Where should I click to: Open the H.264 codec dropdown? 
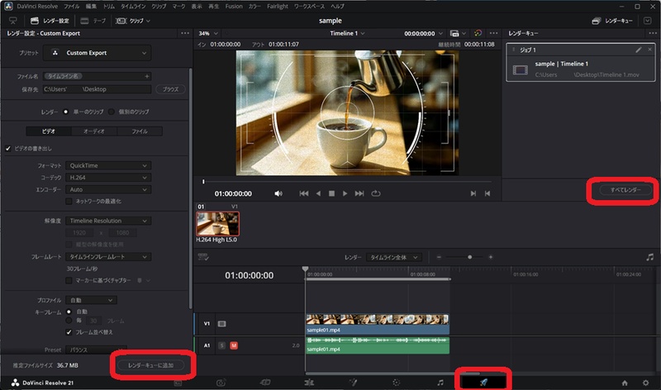[x=108, y=178]
